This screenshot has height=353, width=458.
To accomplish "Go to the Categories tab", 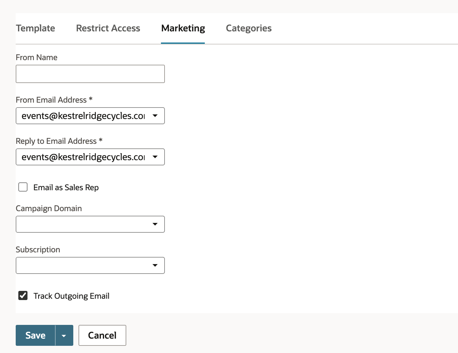I will [249, 28].
